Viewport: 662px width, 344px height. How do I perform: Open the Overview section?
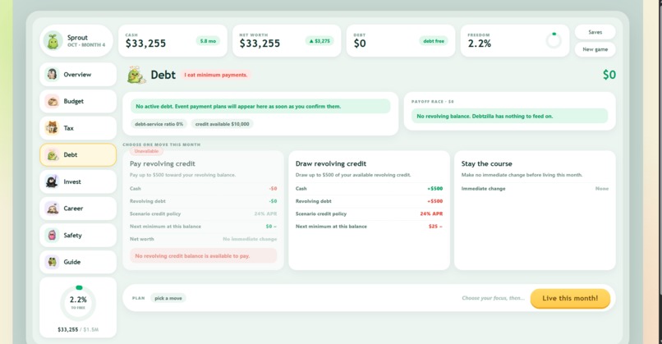78,74
